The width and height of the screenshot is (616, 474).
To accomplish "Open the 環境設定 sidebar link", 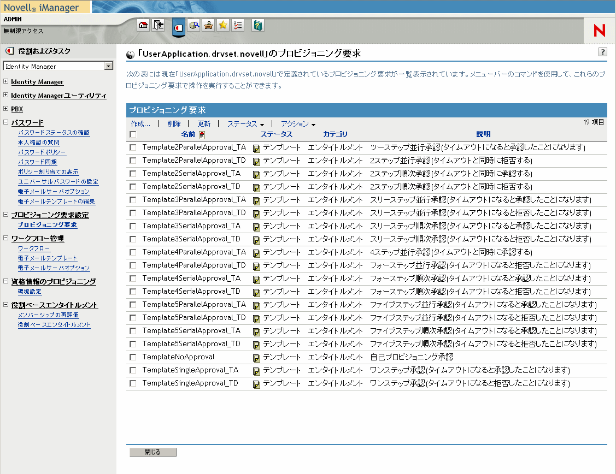I will coord(30,292).
